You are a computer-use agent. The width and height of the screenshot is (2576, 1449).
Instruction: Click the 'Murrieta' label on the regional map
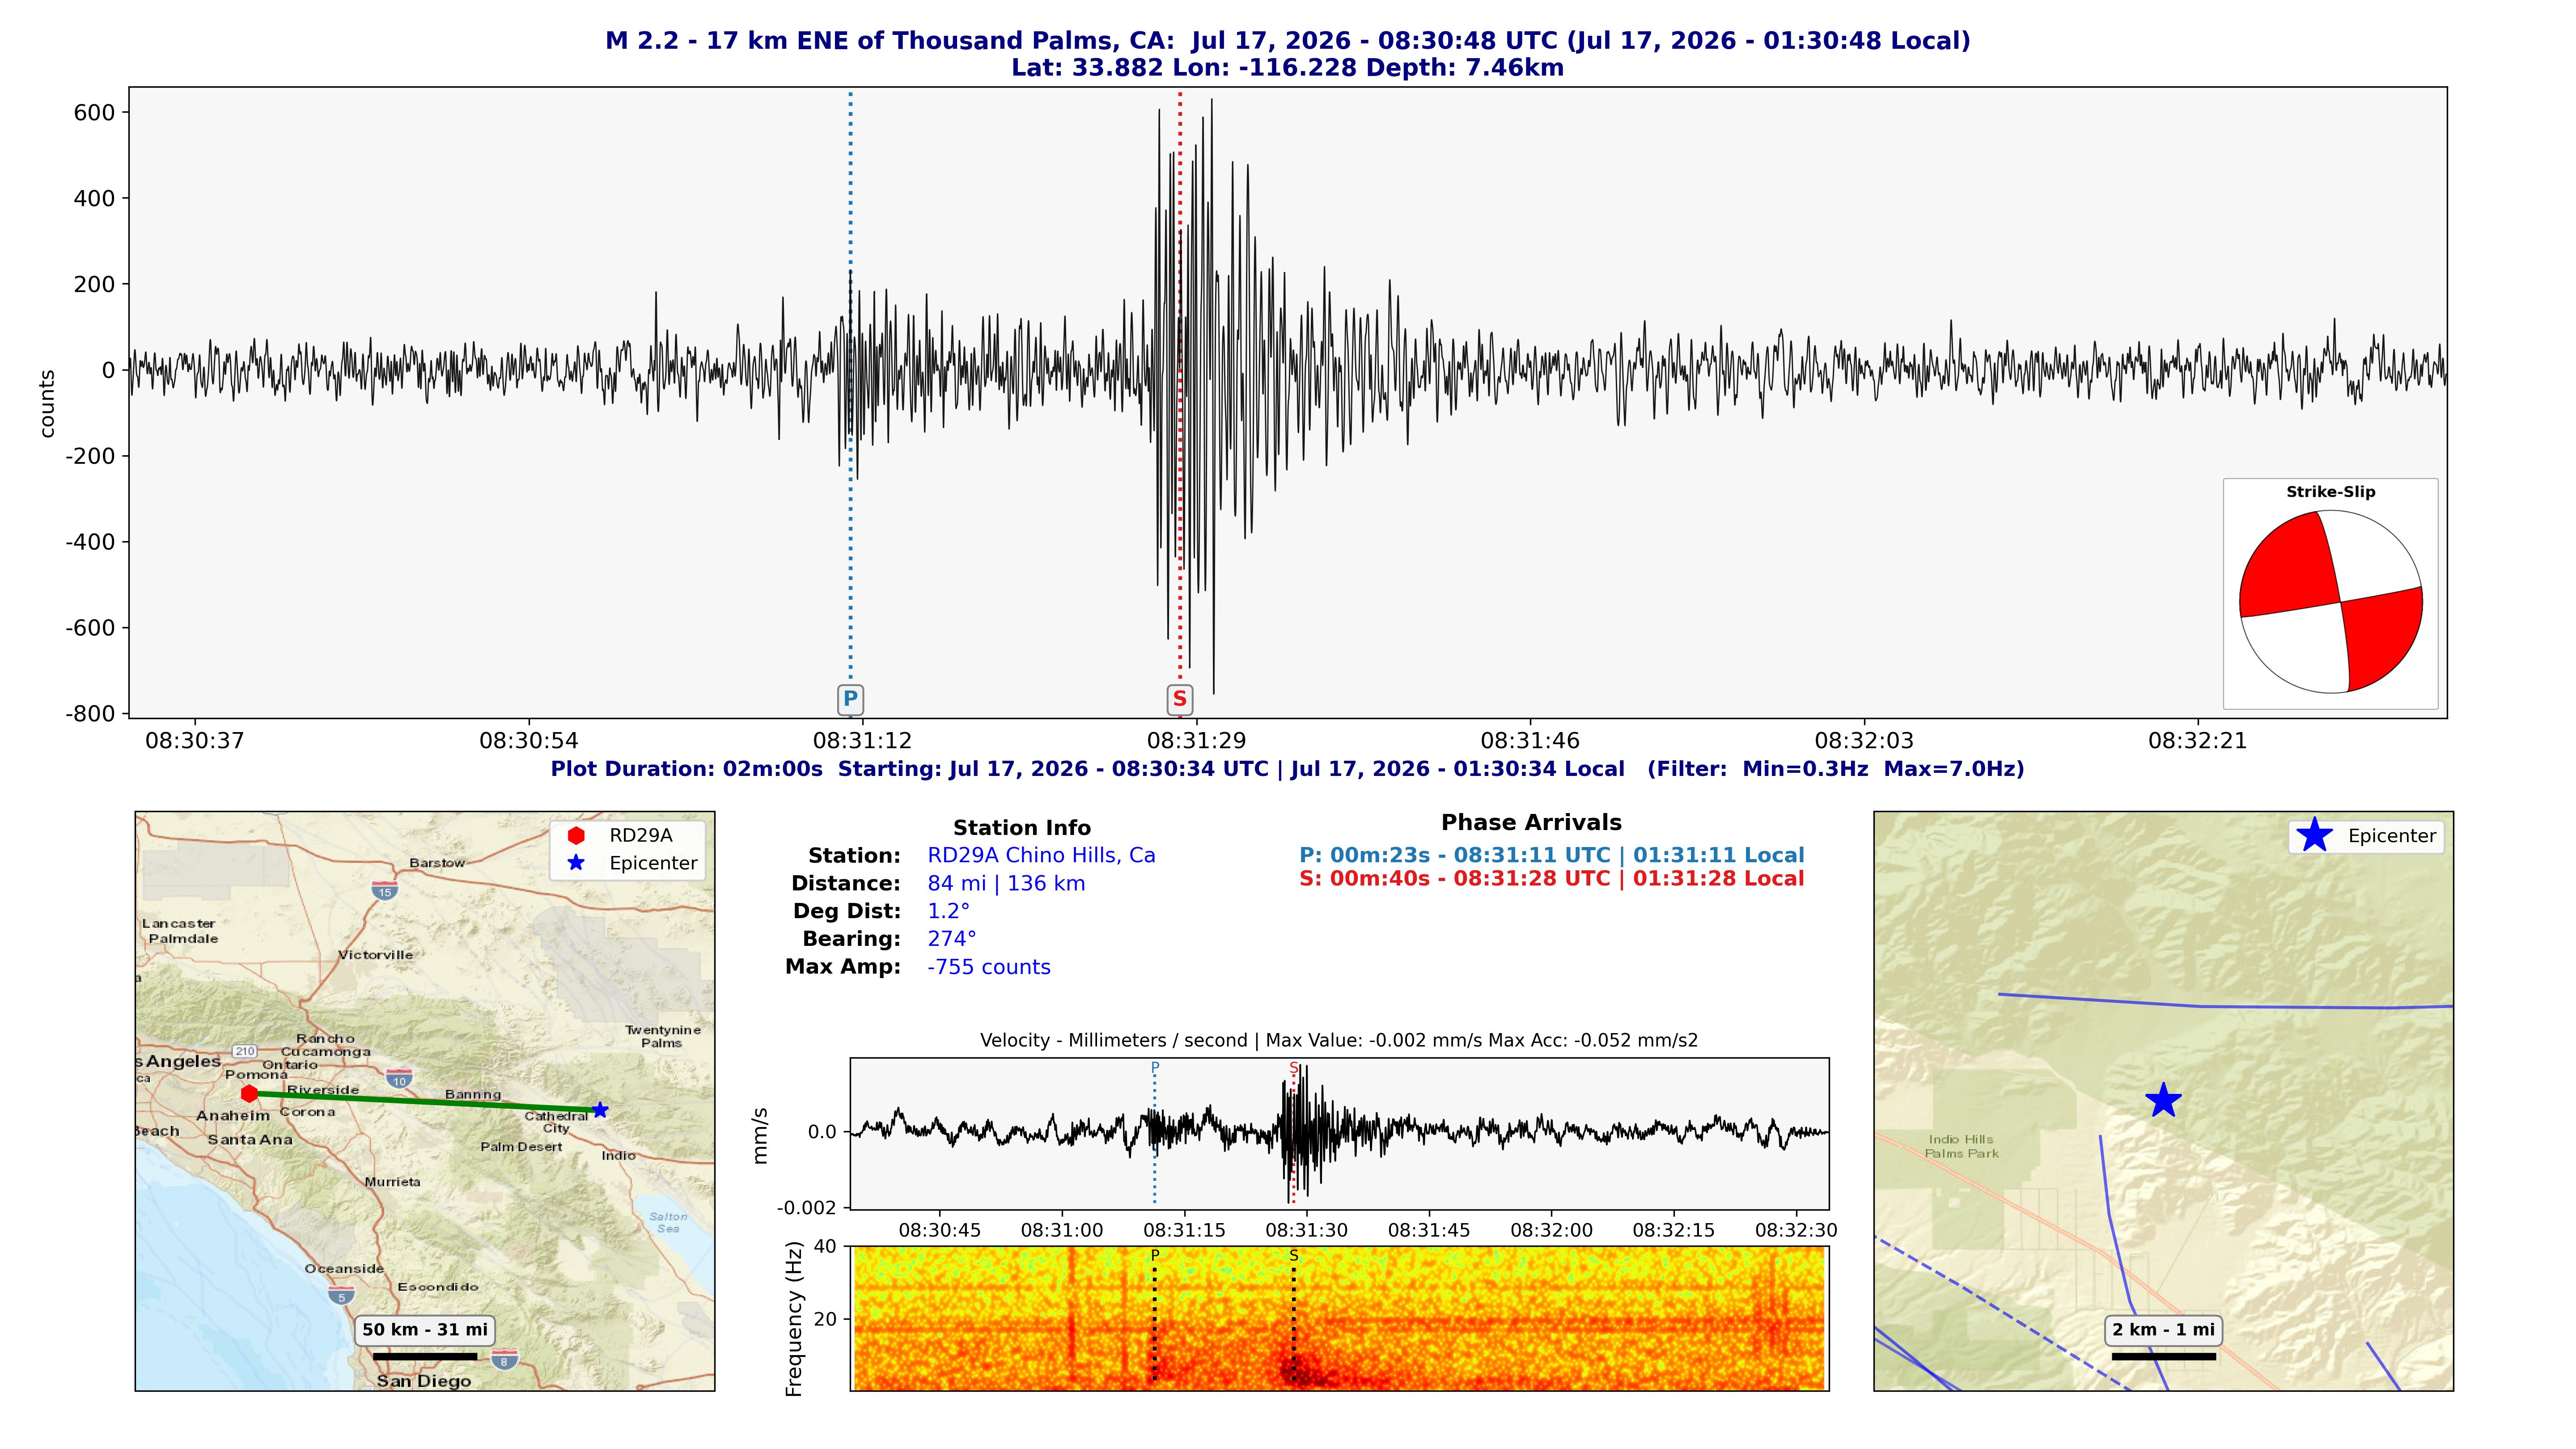[392, 1182]
